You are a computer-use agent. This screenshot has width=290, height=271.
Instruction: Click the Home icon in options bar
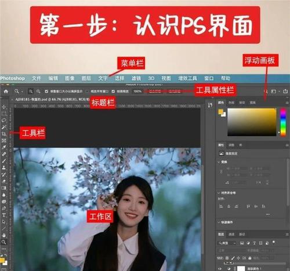6,91
